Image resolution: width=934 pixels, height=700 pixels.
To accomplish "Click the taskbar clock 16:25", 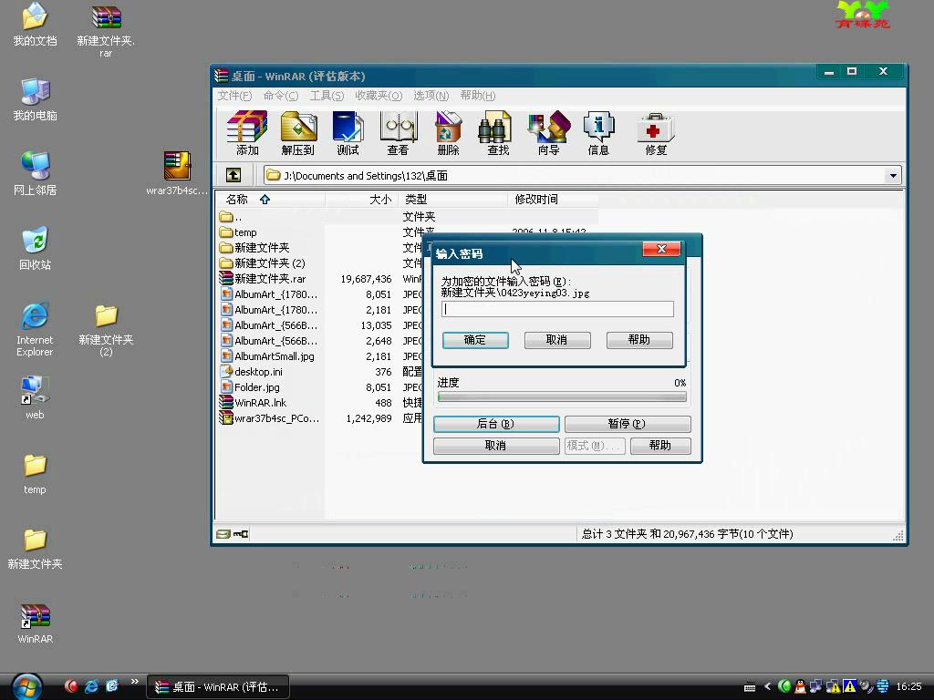I will click(909, 687).
